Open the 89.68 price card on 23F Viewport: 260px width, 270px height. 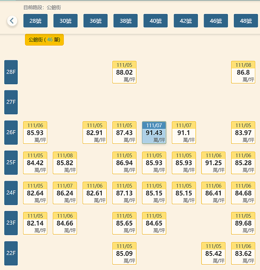click(243, 223)
